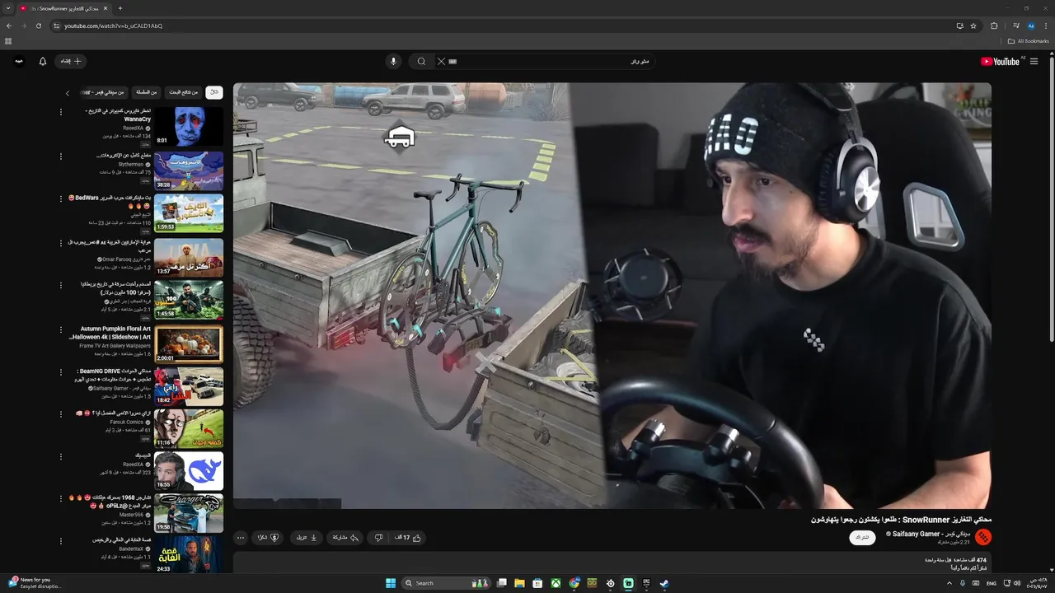This screenshot has width=1055, height=593.
Task: Open options menu for the Slytherman video
Action: 60,156
